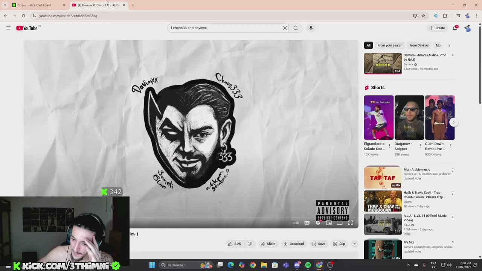Open options for Clam Down Rema short
Image resolution: width=482 pixels, height=271 pixels.
point(451,146)
